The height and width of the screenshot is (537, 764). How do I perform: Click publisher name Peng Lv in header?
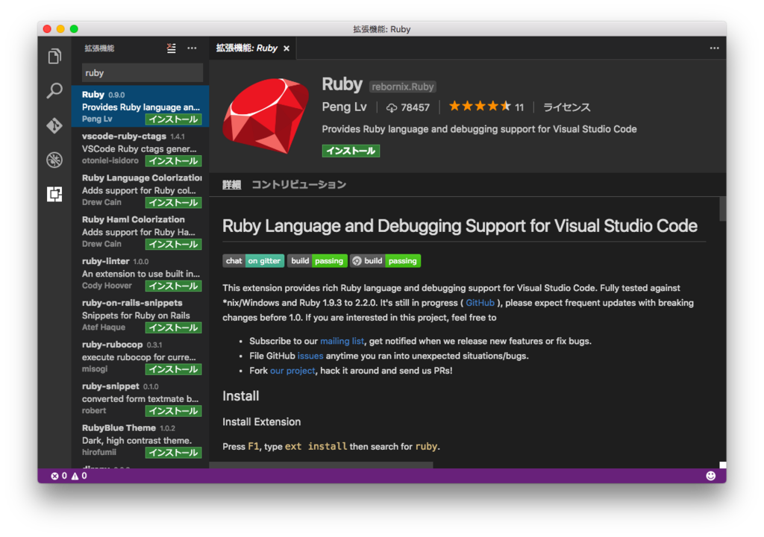[x=344, y=107]
